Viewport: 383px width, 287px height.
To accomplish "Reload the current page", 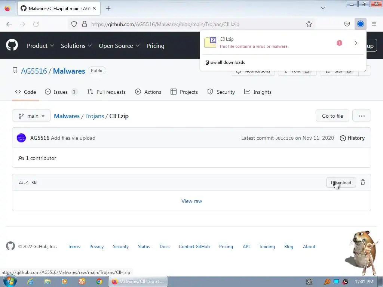I will tap(36, 24).
